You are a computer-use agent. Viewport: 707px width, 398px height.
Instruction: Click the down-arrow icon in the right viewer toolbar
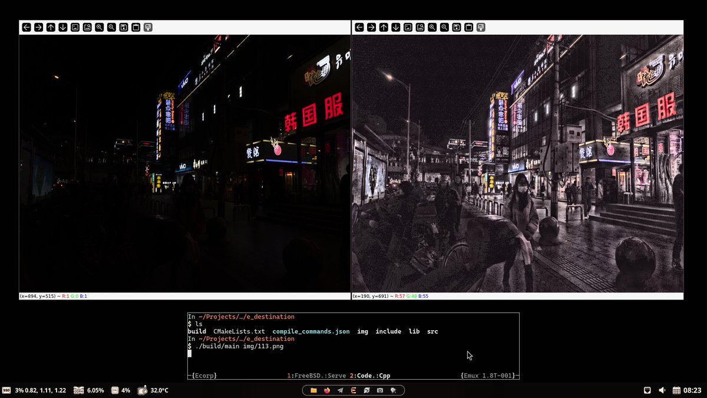[396, 27]
